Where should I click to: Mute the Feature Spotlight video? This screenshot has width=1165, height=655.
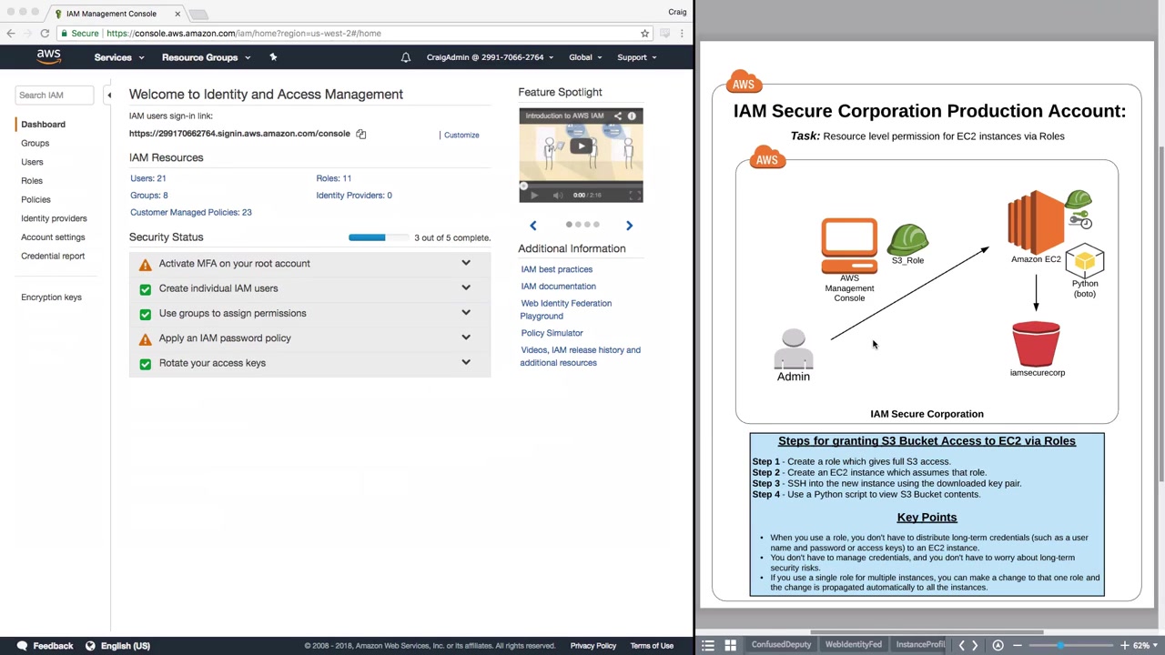557,195
